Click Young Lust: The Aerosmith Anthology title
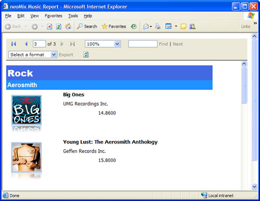This screenshot has width=260, height=201. [x=110, y=142]
